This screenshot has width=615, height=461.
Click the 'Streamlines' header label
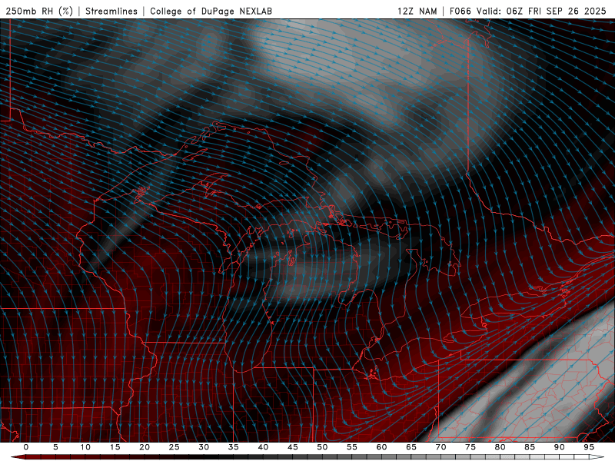coord(111,11)
